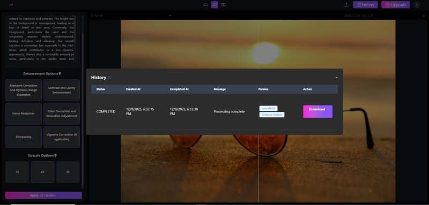Toggle Color Correction and Saturation Adjustment
429x205 pixels.
coord(62,113)
